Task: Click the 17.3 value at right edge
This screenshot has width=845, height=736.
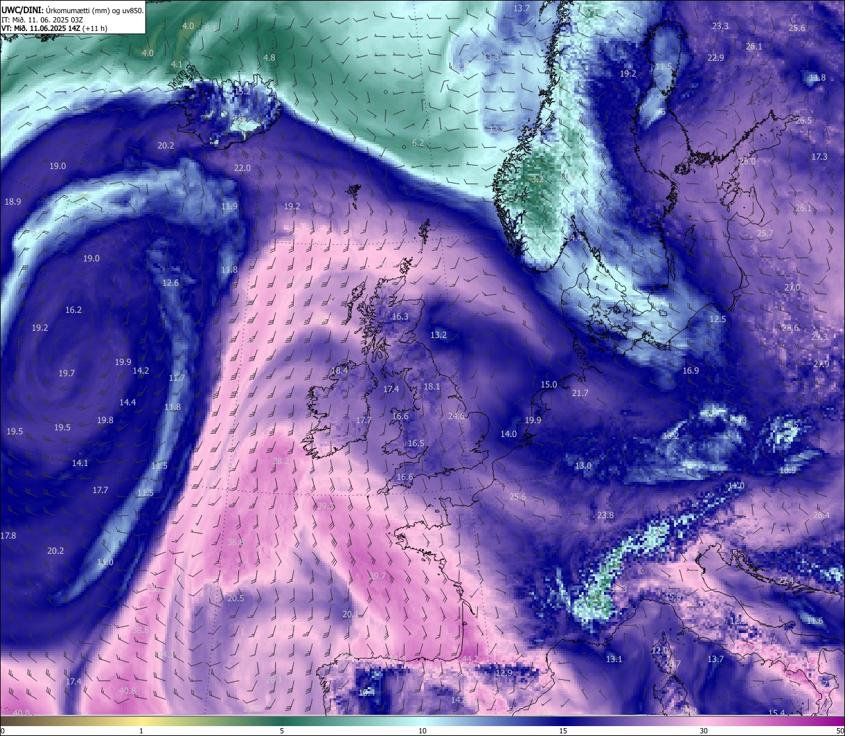Action: click(819, 157)
